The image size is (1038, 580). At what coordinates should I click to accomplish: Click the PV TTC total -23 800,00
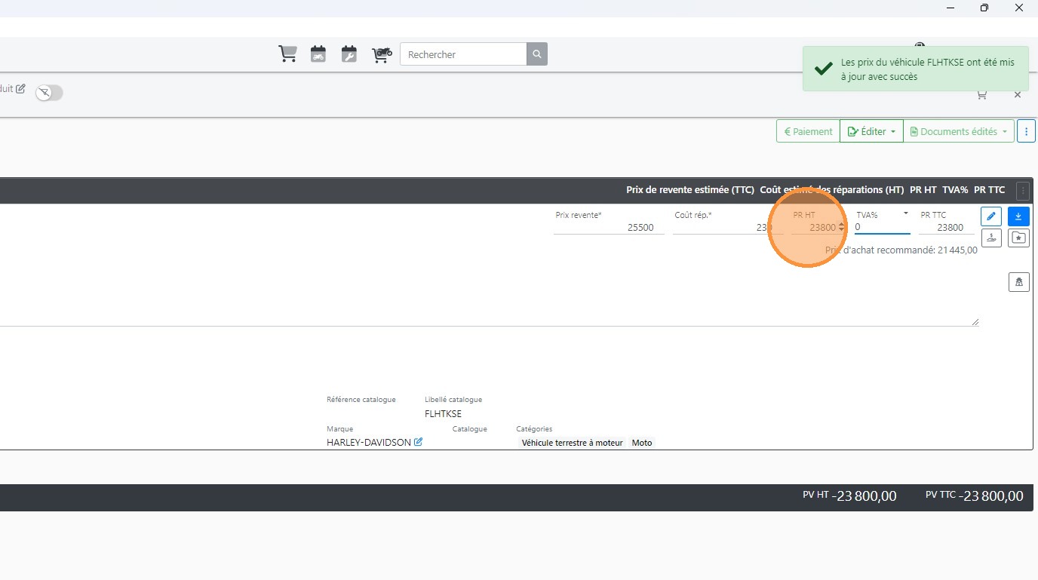tap(992, 496)
